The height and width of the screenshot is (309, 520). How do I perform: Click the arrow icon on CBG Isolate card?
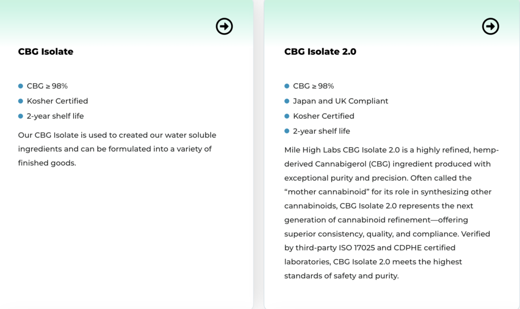(224, 26)
